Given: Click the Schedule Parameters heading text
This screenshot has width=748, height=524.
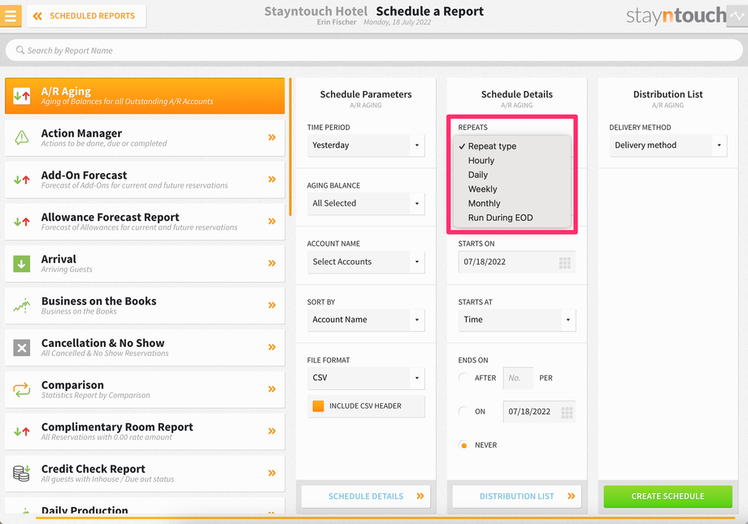Looking at the screenshot, I should 366,94.
